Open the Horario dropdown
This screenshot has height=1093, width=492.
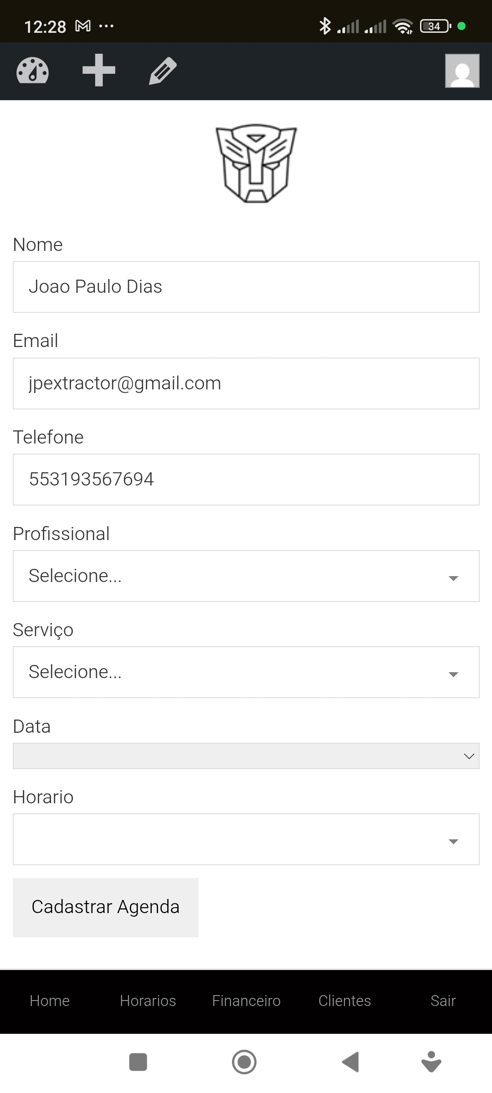pos(246,839)
